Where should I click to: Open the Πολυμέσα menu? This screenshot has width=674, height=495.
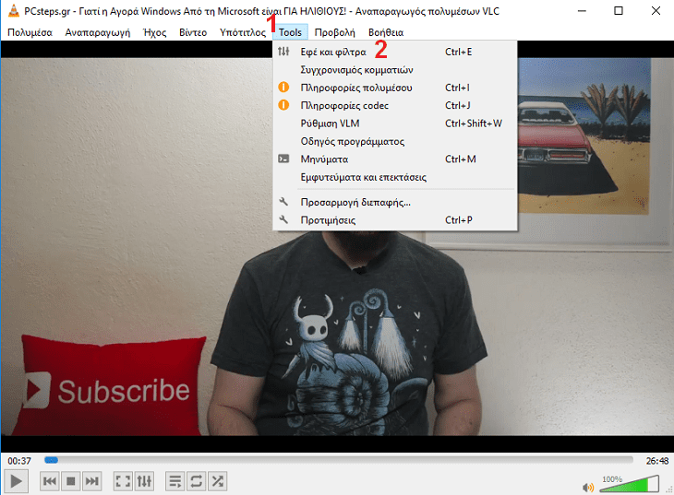[30, 32]
